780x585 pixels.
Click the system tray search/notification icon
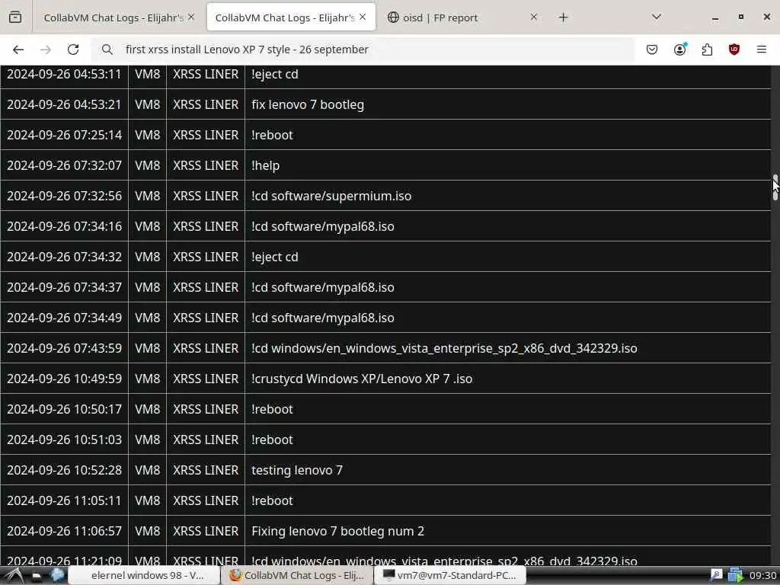pyautogui.click(x=716, y=576)
